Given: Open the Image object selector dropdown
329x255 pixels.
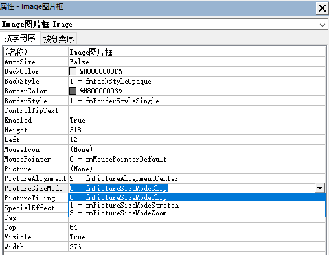Looking at the screenshot, I should [x=323, y=25].
